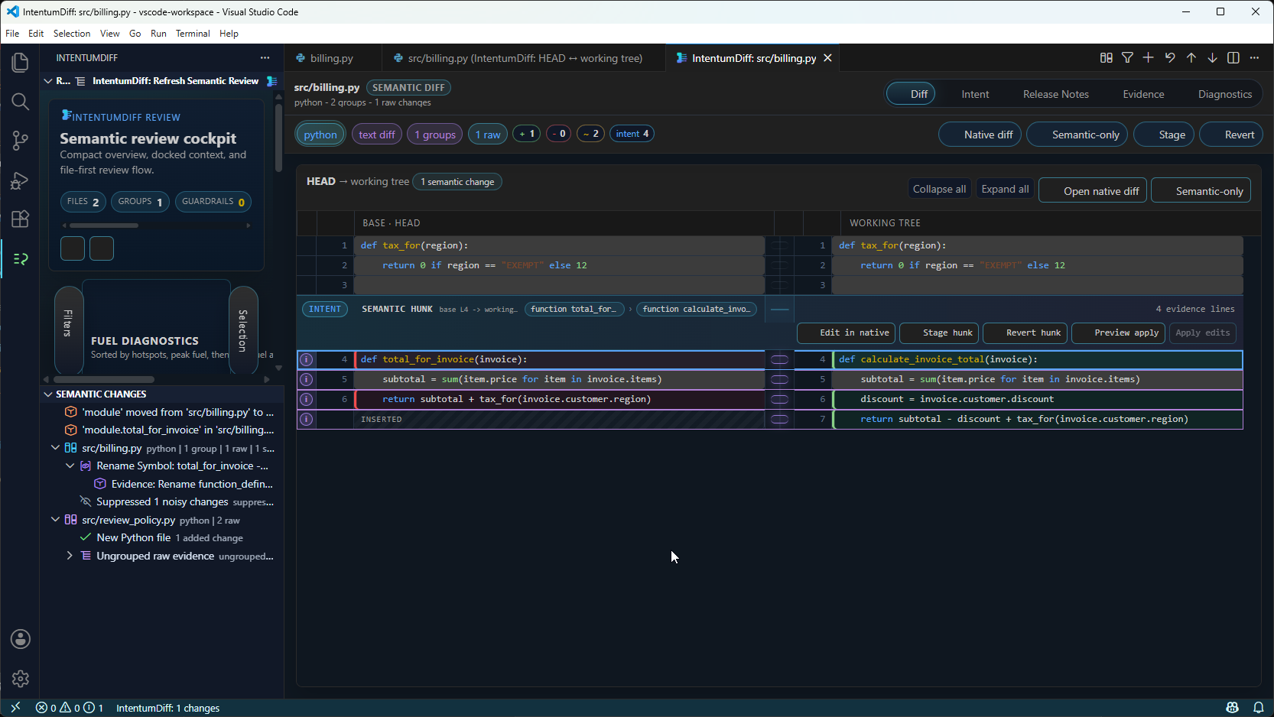
Task: Toggle the python filter chip
Action: pyautogui.click(x=320, y=135)
